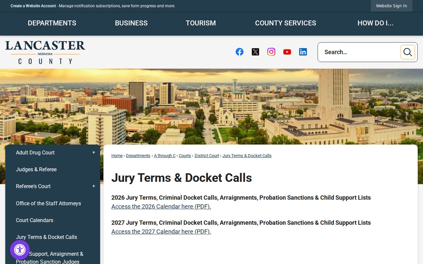Screen dimensions: 423x264
Task: Open the Lancaster County Facebook page
Action: (240, 52)
